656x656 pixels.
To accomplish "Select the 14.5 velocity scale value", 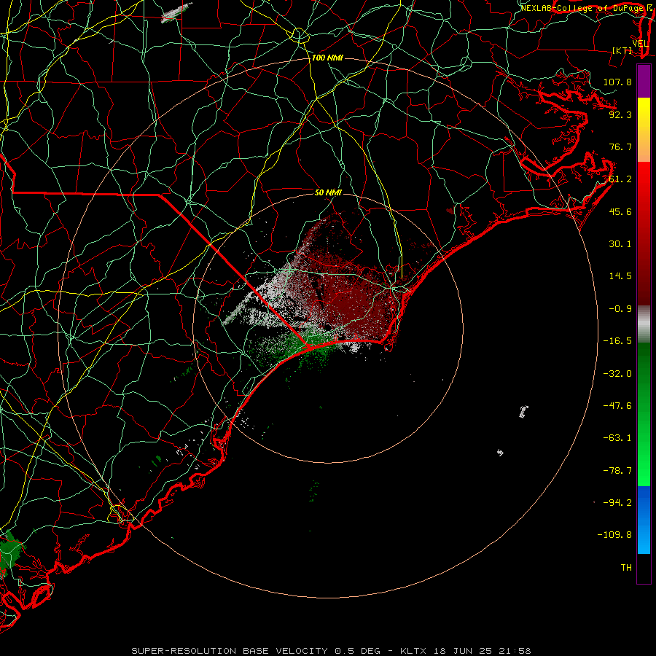I will pos(620,276).
